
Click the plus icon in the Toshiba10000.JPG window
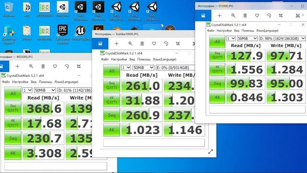[x=117, y=44]
